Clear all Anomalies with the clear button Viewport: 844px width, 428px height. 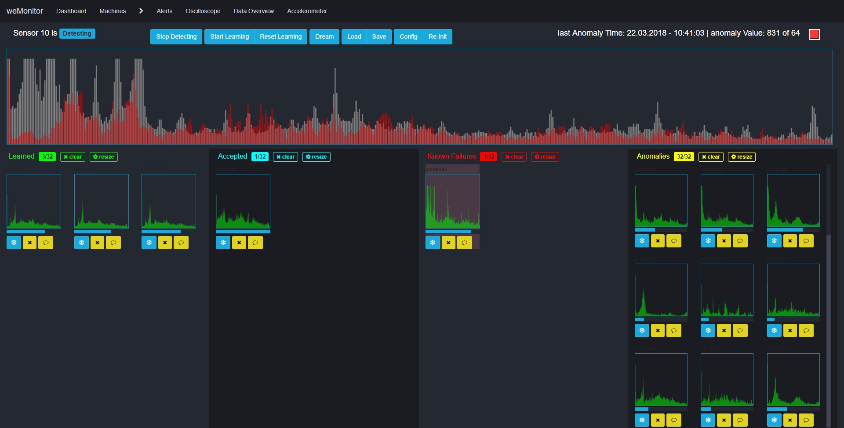coord(711,157)
